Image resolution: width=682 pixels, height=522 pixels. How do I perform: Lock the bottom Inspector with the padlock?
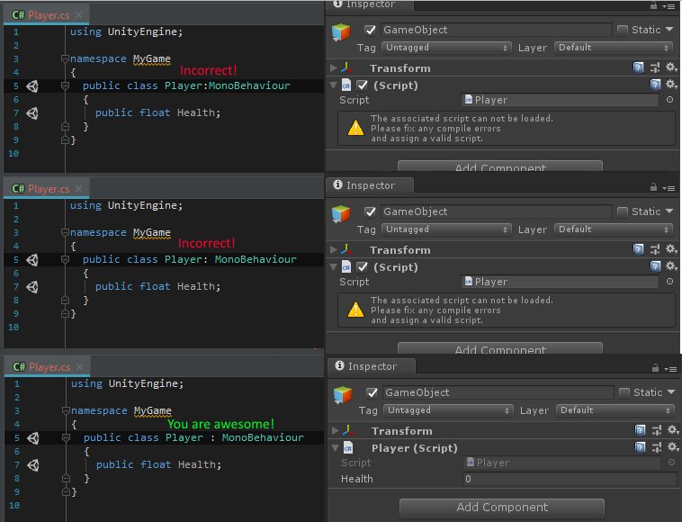(x=655, y=368)
